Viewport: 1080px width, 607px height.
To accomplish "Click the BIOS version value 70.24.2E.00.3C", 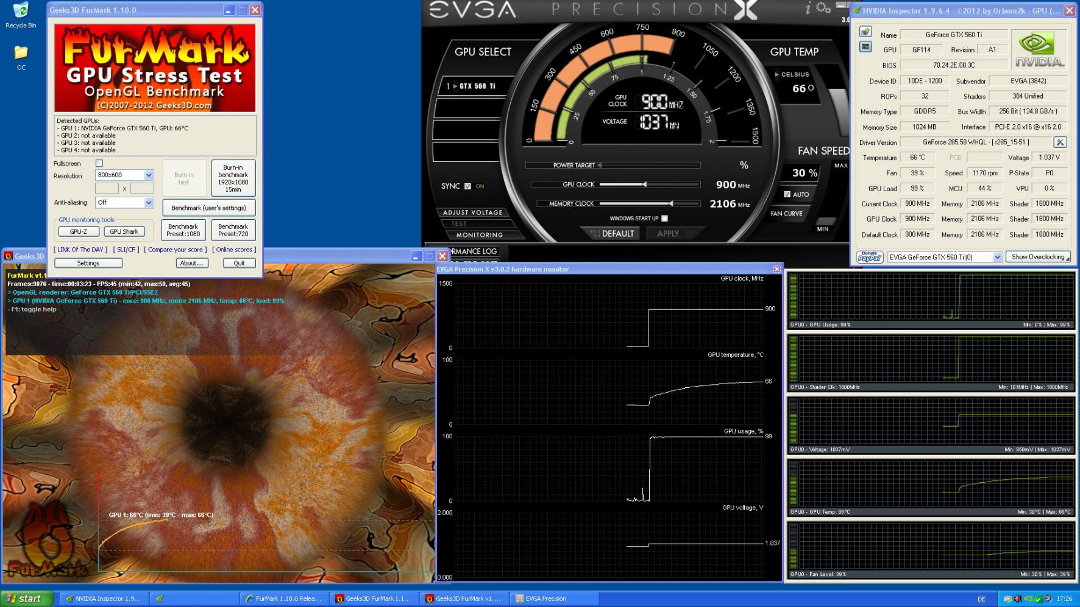I will [x=954, y=65].
